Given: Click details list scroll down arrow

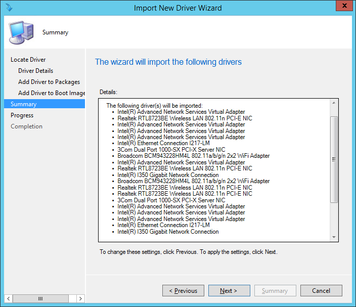Looking at the screenshot, I should tap(334, 237).
